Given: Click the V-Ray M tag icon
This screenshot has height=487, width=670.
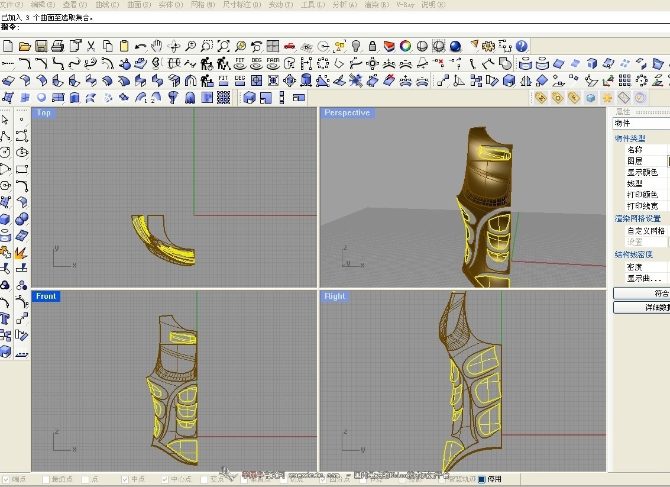Looking at the screenshot, I should coord(541,98).
